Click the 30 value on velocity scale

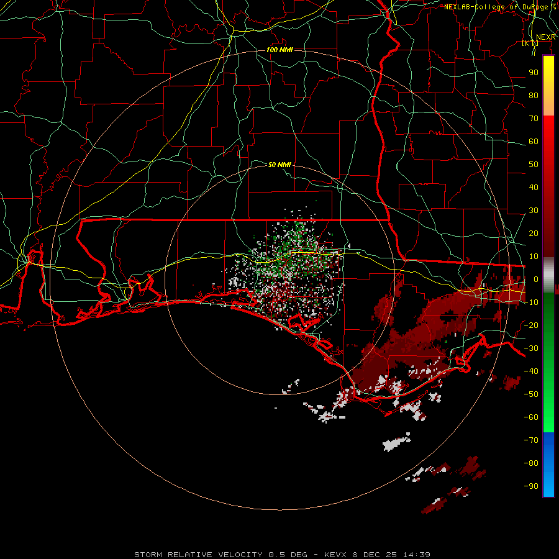click(534, 211)
